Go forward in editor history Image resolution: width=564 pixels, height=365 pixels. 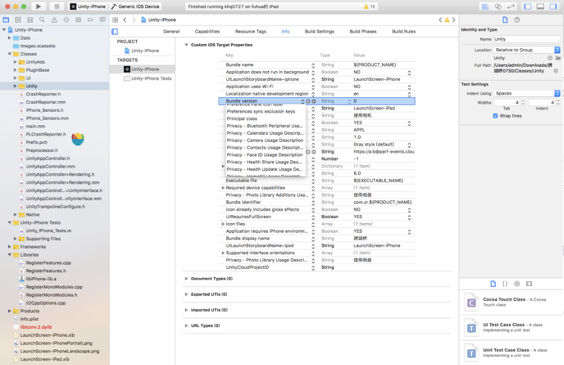pyautogui.click(x=134, y=20)
